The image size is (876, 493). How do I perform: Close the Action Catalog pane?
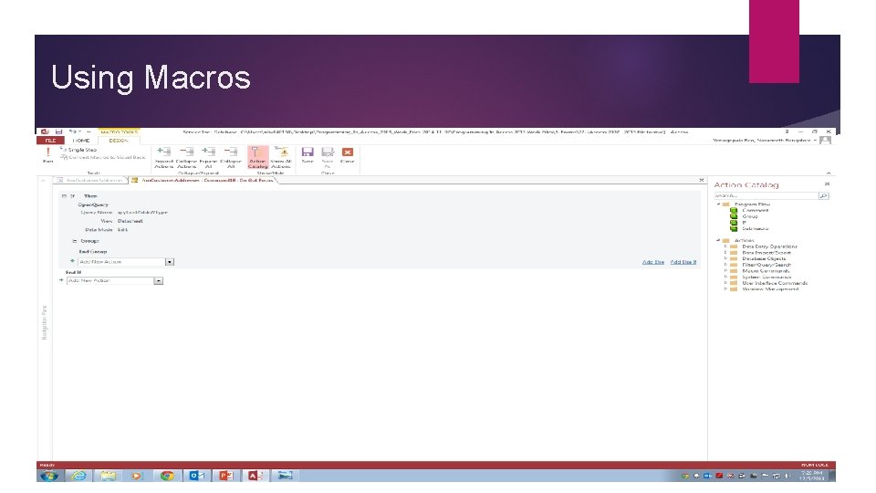tap(827, 184)
